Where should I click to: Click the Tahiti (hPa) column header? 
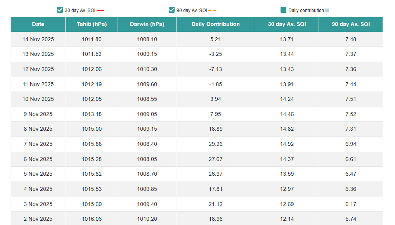point(92,24)
